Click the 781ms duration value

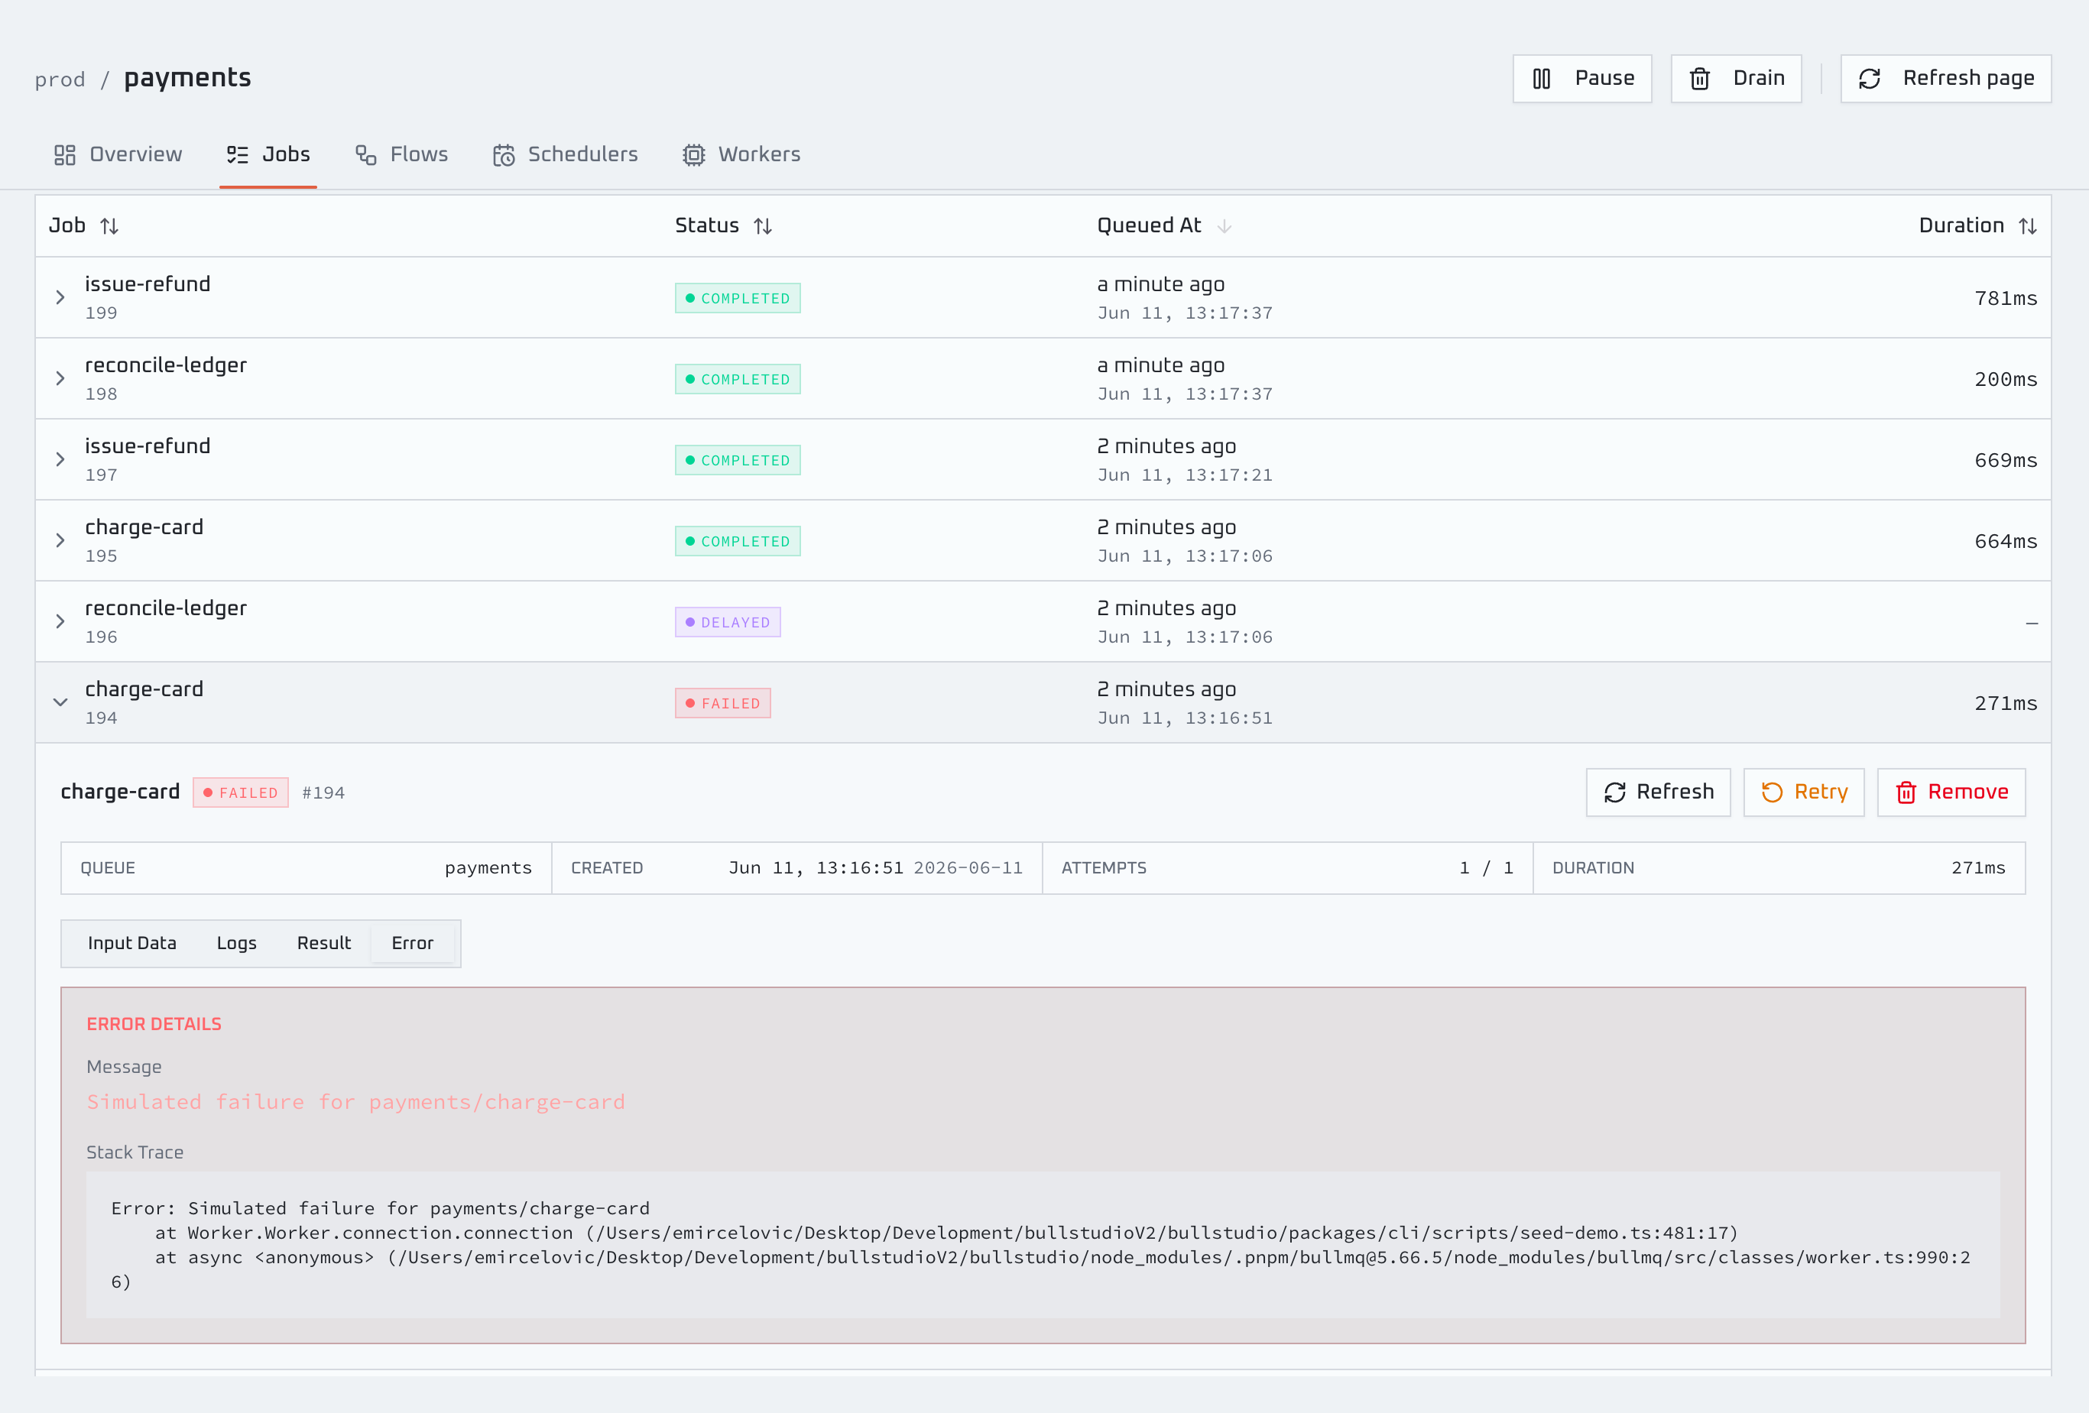point(2006,299)
